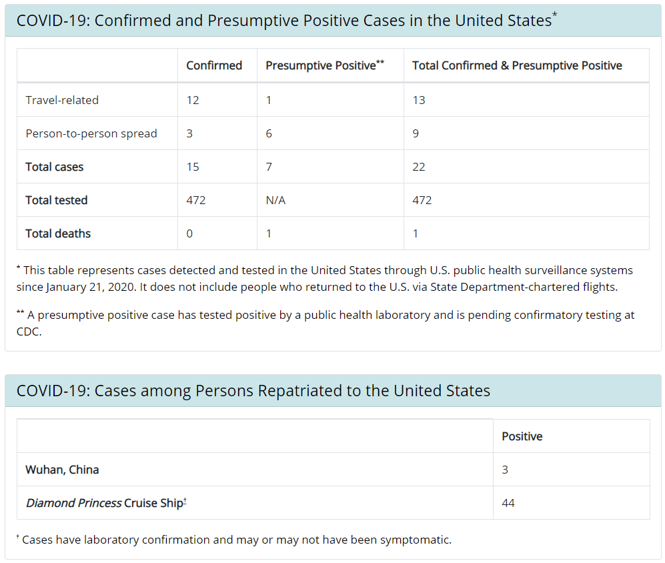
Task: Select the Positive column header
Action: click(x=522, y=436)
